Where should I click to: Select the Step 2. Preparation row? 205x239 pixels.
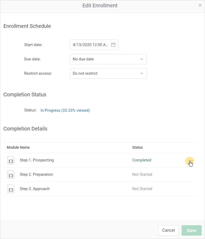click(x=100, y=174)
